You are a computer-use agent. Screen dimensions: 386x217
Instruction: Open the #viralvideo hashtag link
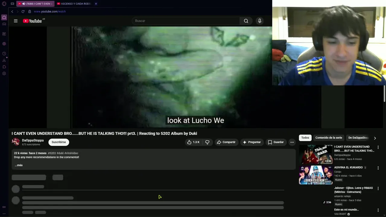coord(71,153)
